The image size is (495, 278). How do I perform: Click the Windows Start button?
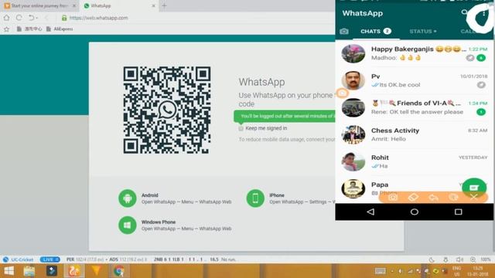click(9, 271)
